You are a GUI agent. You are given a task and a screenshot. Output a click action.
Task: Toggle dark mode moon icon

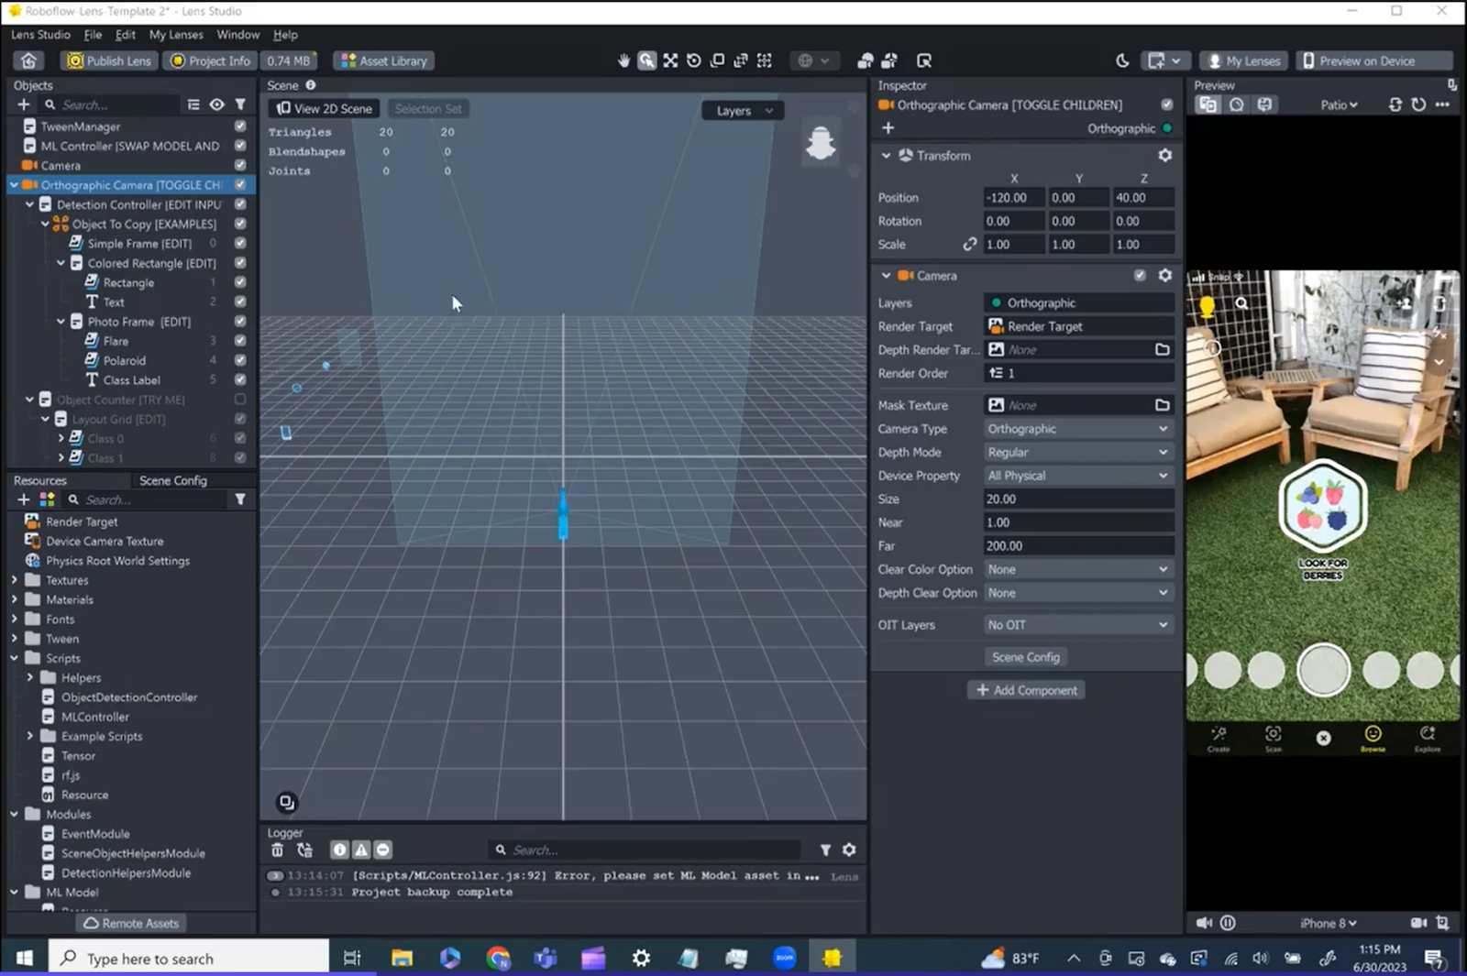[x=1122, y=60]
